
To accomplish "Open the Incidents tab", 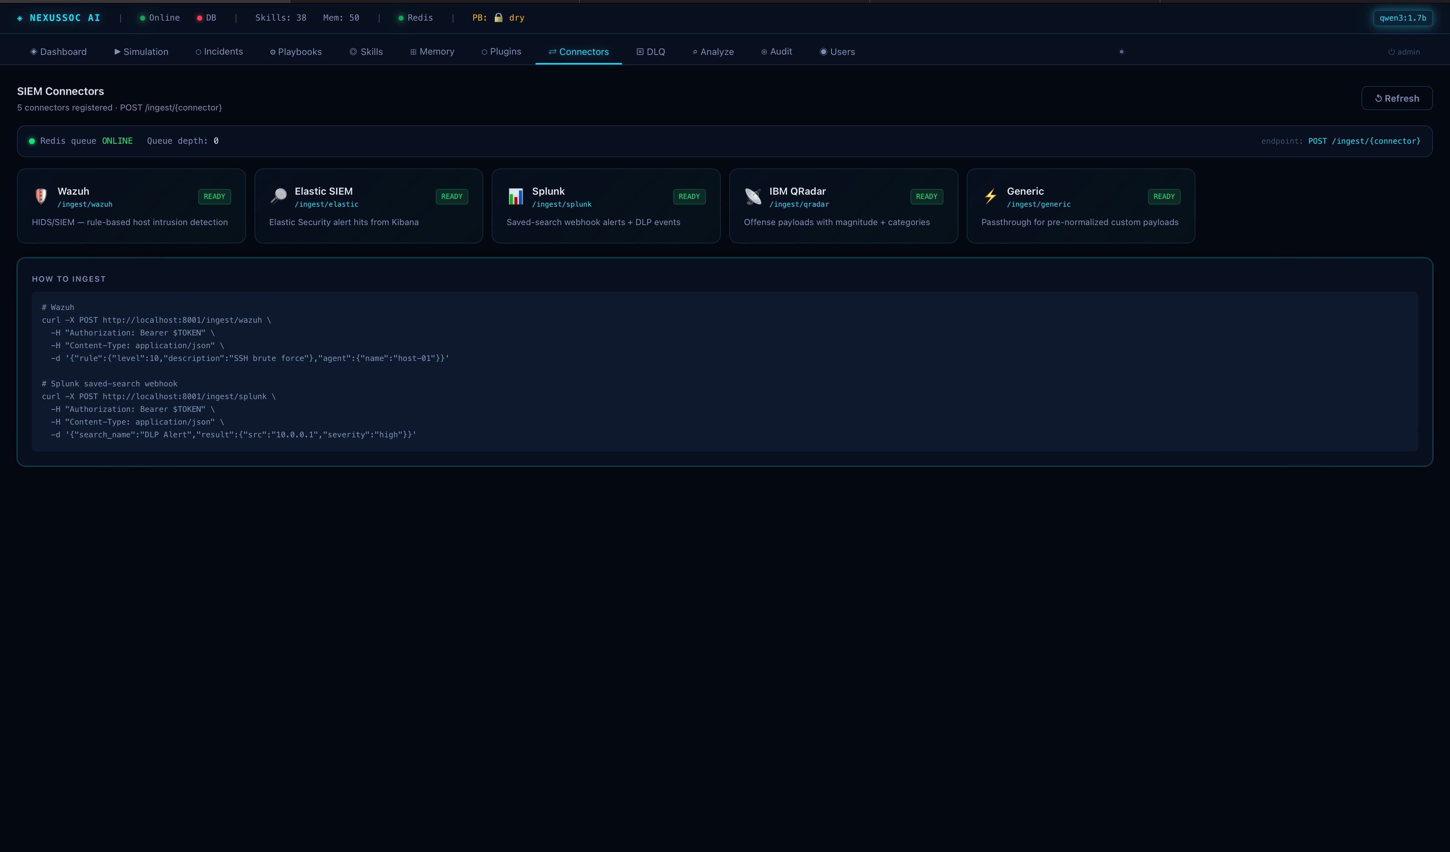I will (219, 52).
